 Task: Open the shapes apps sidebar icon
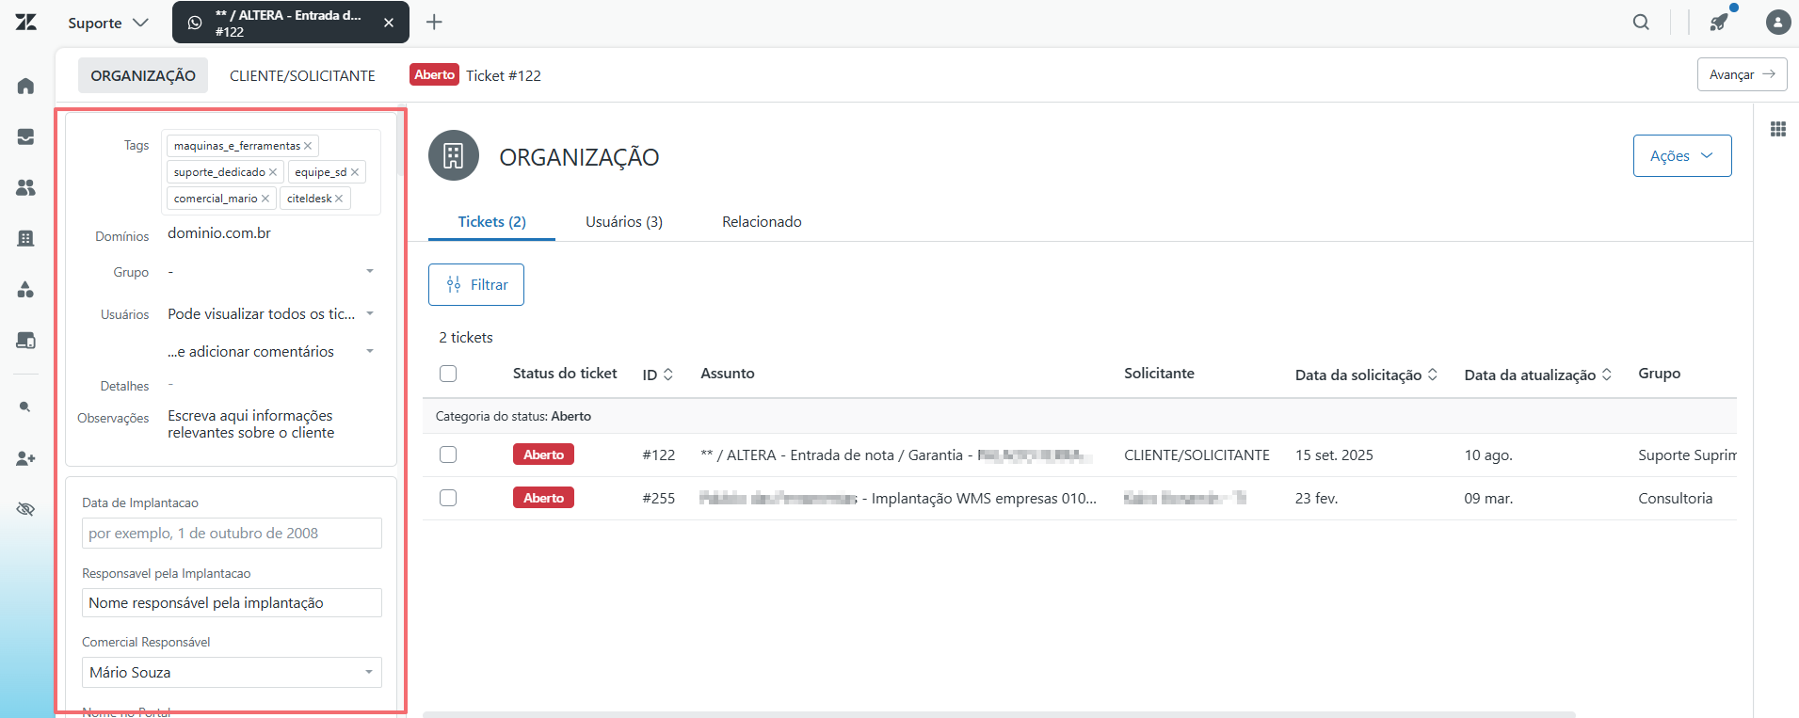(x=26, y=289)
